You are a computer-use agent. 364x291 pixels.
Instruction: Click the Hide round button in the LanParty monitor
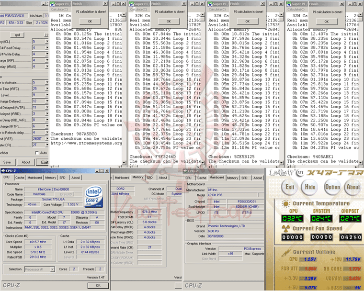(x=310, y=187)
